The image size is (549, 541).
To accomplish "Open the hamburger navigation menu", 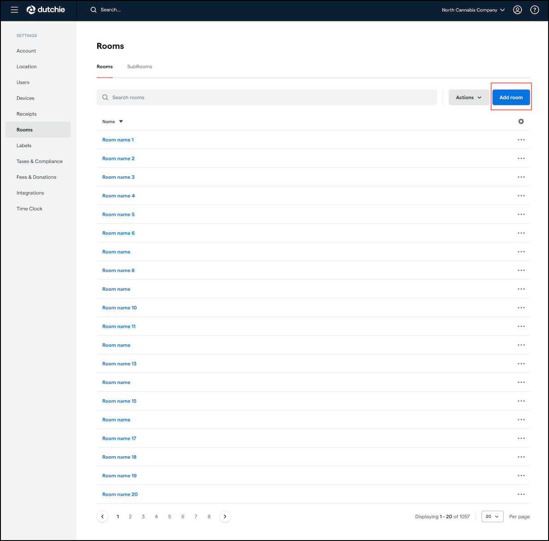I will coord(14,10).
